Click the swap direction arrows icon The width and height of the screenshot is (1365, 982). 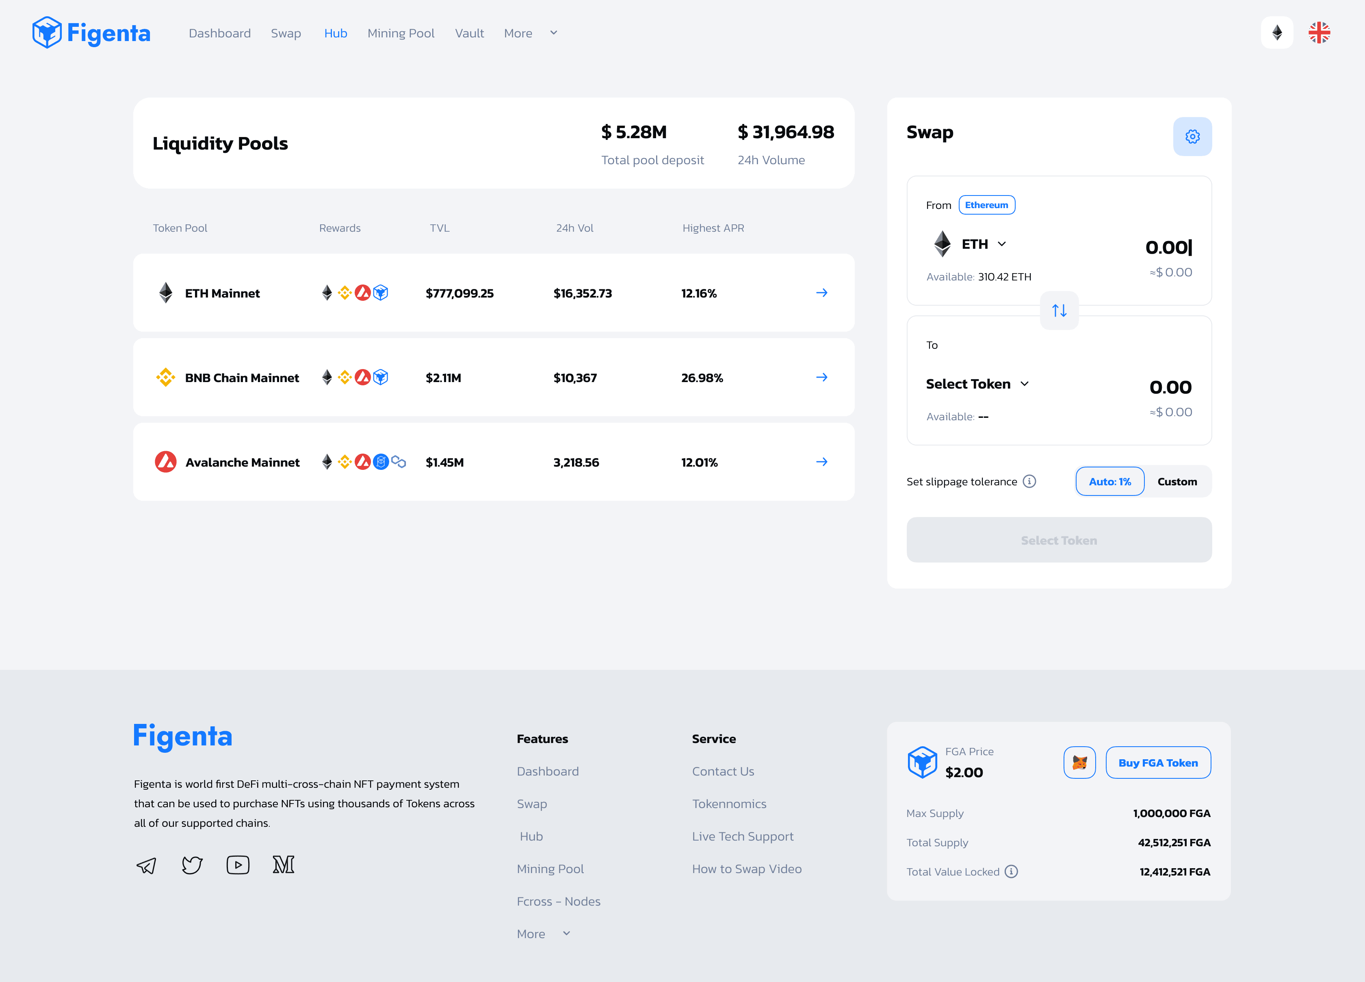coord(1059,311)
